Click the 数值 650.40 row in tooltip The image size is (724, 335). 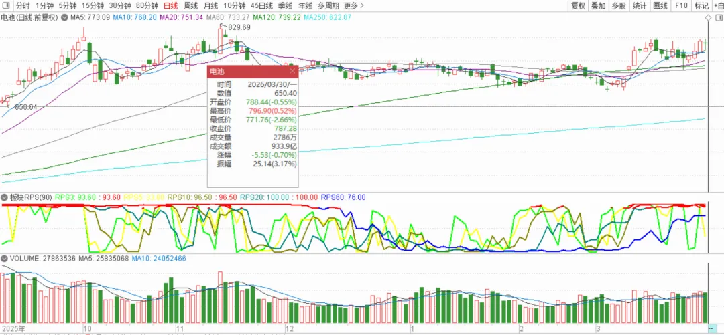253,93
